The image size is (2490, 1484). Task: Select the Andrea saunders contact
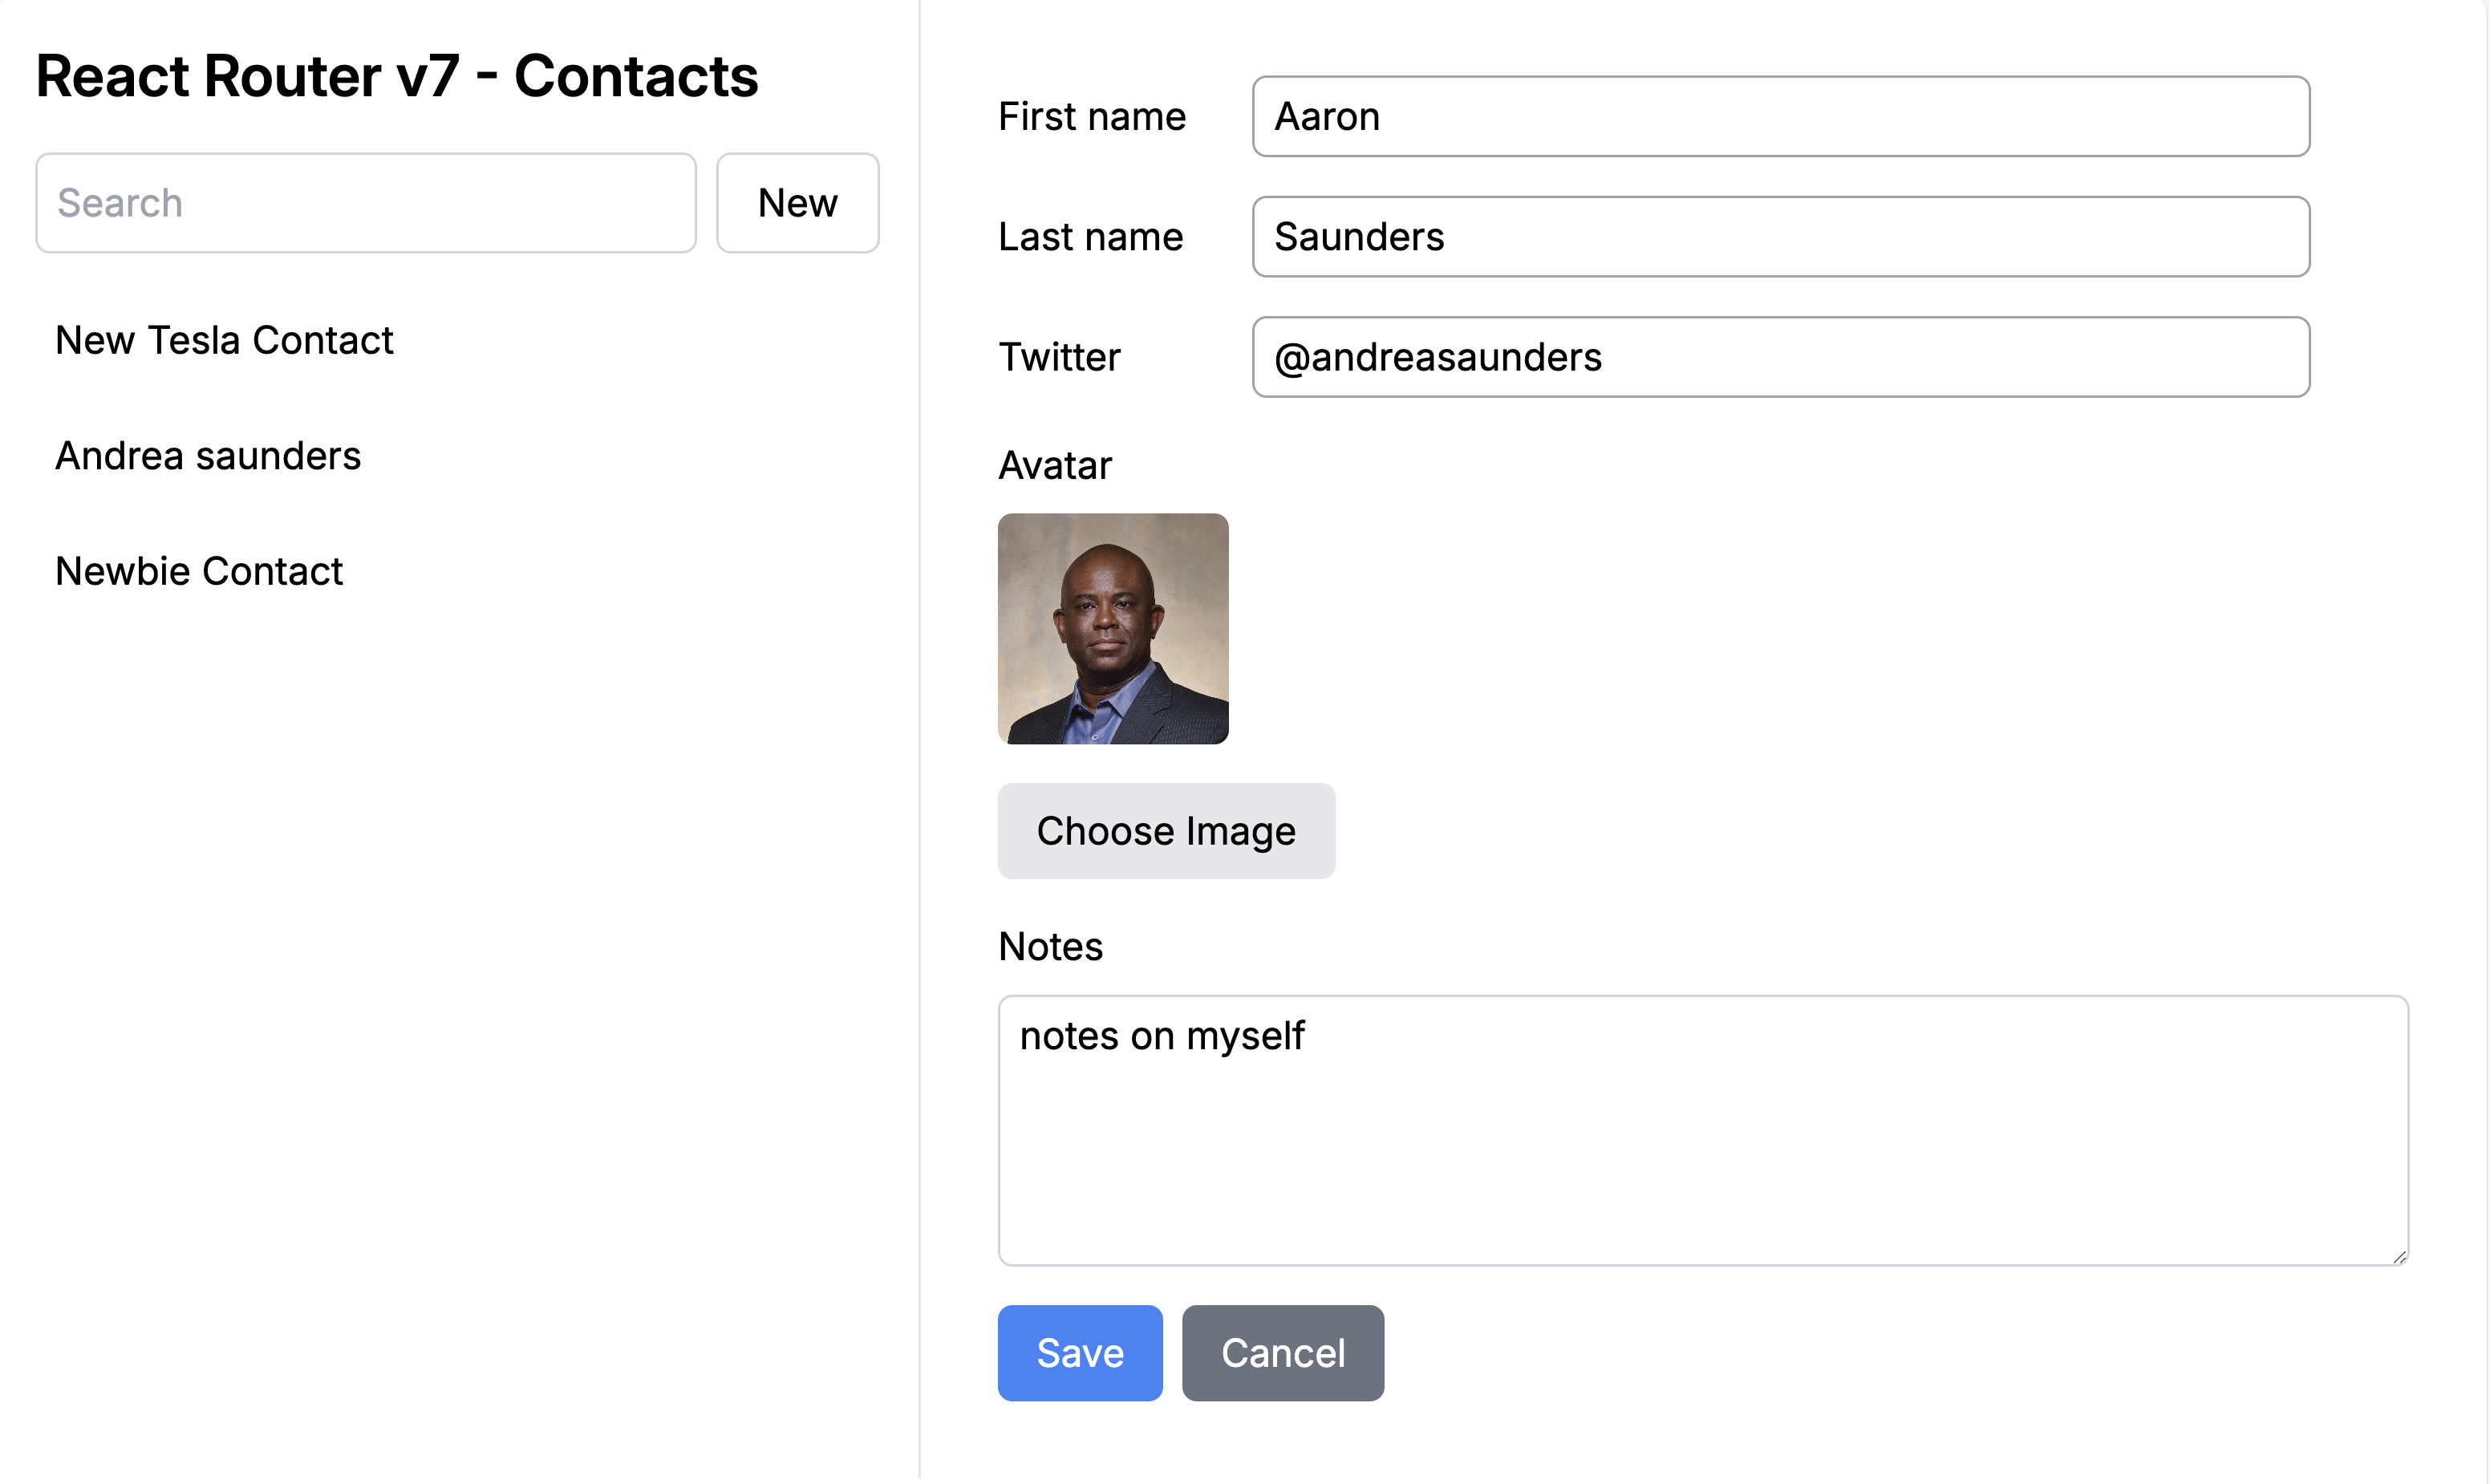point(209,456)
